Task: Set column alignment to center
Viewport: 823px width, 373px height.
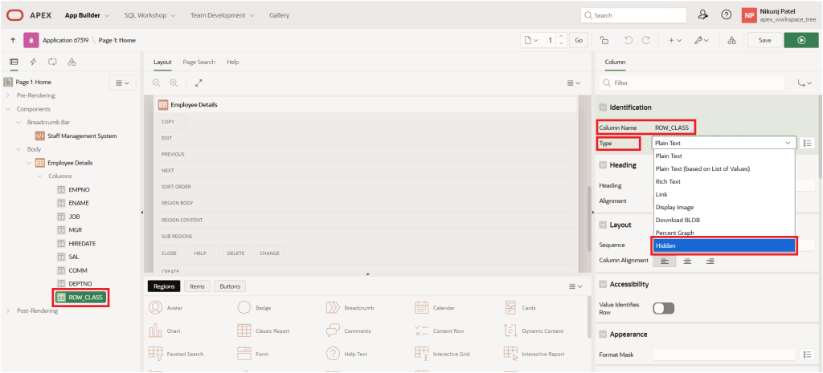Action: [x=687, y=261]
